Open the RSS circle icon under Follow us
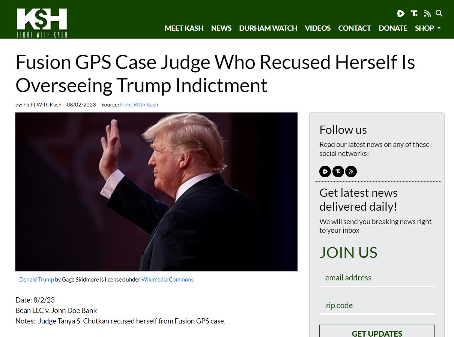The height and width of the screenshot is (337, 454). click(x=351, y=172)
